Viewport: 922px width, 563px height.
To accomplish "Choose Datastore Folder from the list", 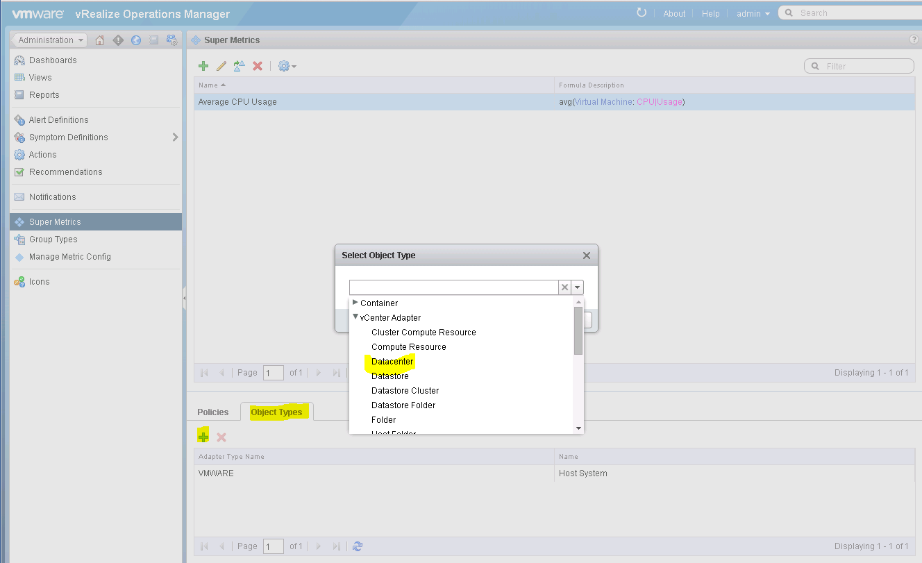I will (403, 405).
